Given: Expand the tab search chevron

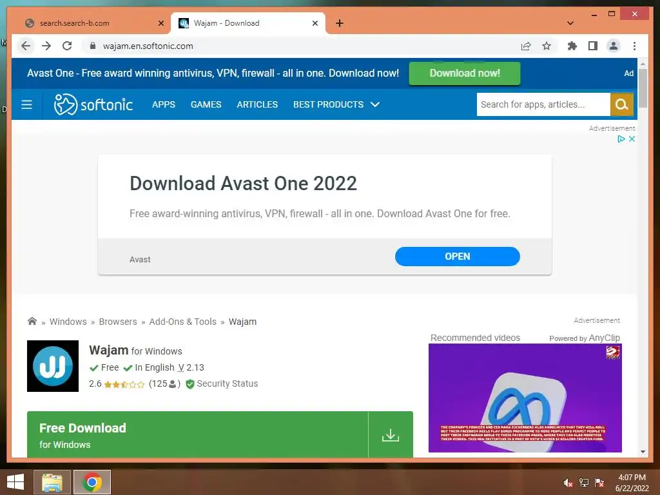Looking at the screenshot, I should (x=570, y=23).
